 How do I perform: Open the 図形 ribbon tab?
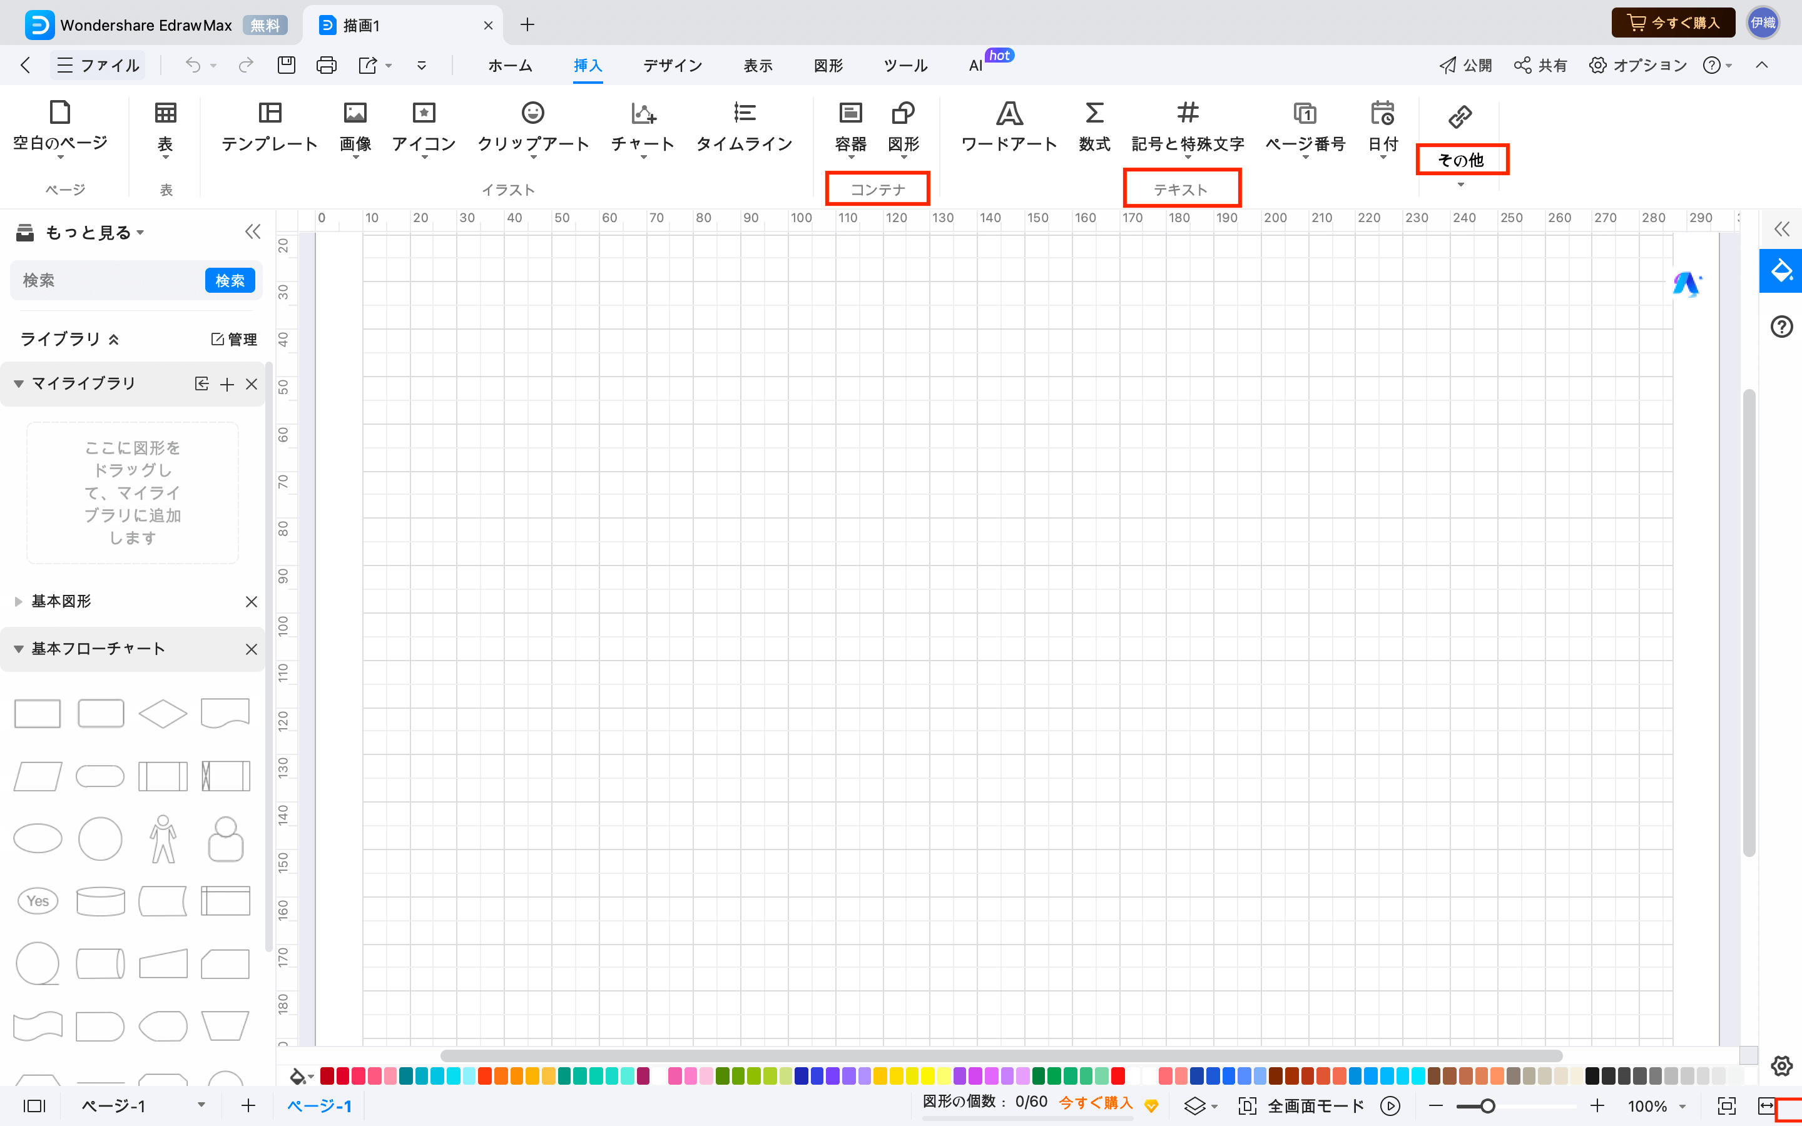click(828, 66)
